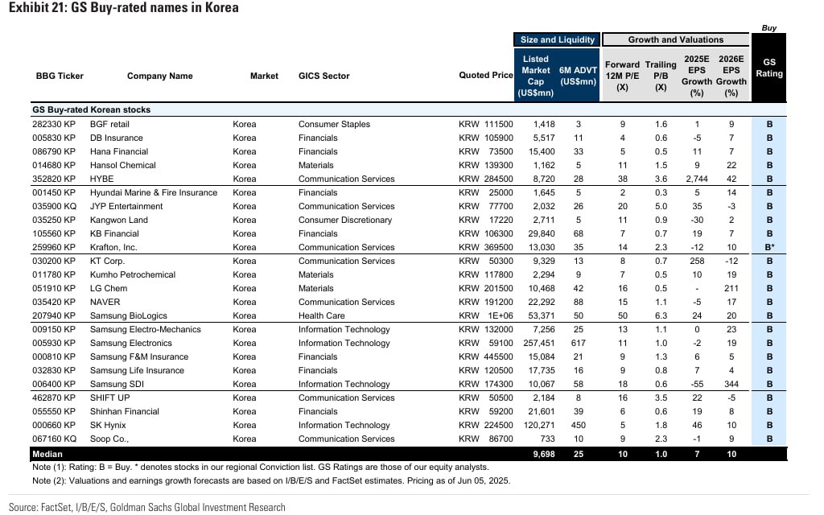
Task: Click the GICS Sector column header
Action: [323, 76]
